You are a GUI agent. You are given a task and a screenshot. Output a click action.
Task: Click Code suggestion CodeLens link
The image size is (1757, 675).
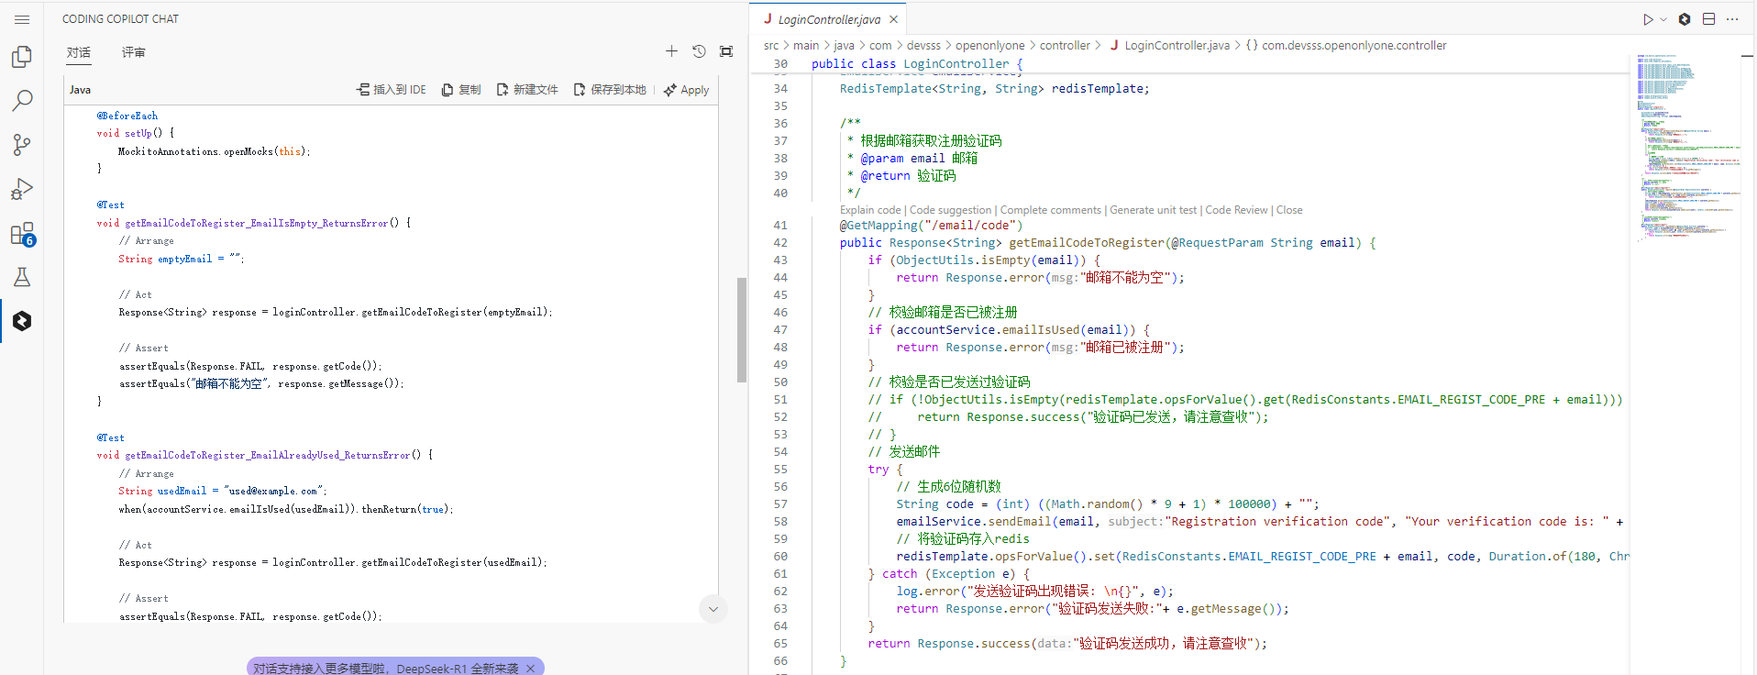point(950,210)
